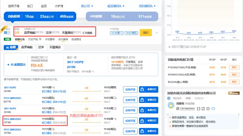Viewport: 243px width, 136px height.
Task: Open POS QINGDAO 1079N vessel link
Action: coord(12,130)
